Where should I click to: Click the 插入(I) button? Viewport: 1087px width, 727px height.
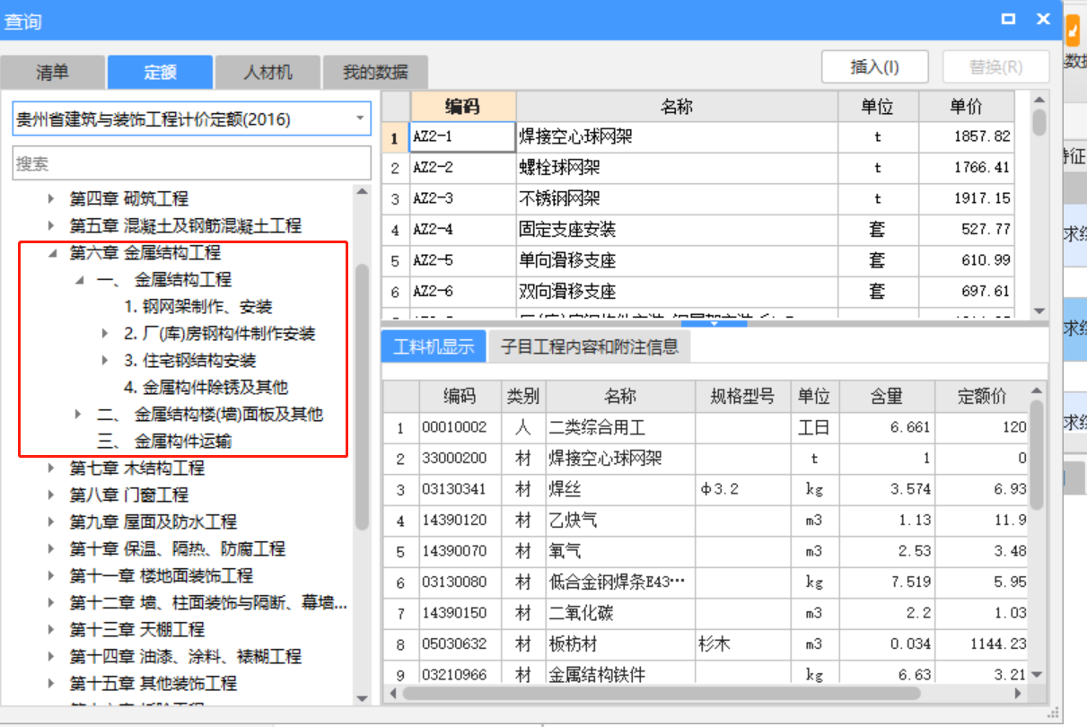pos(874,66)
